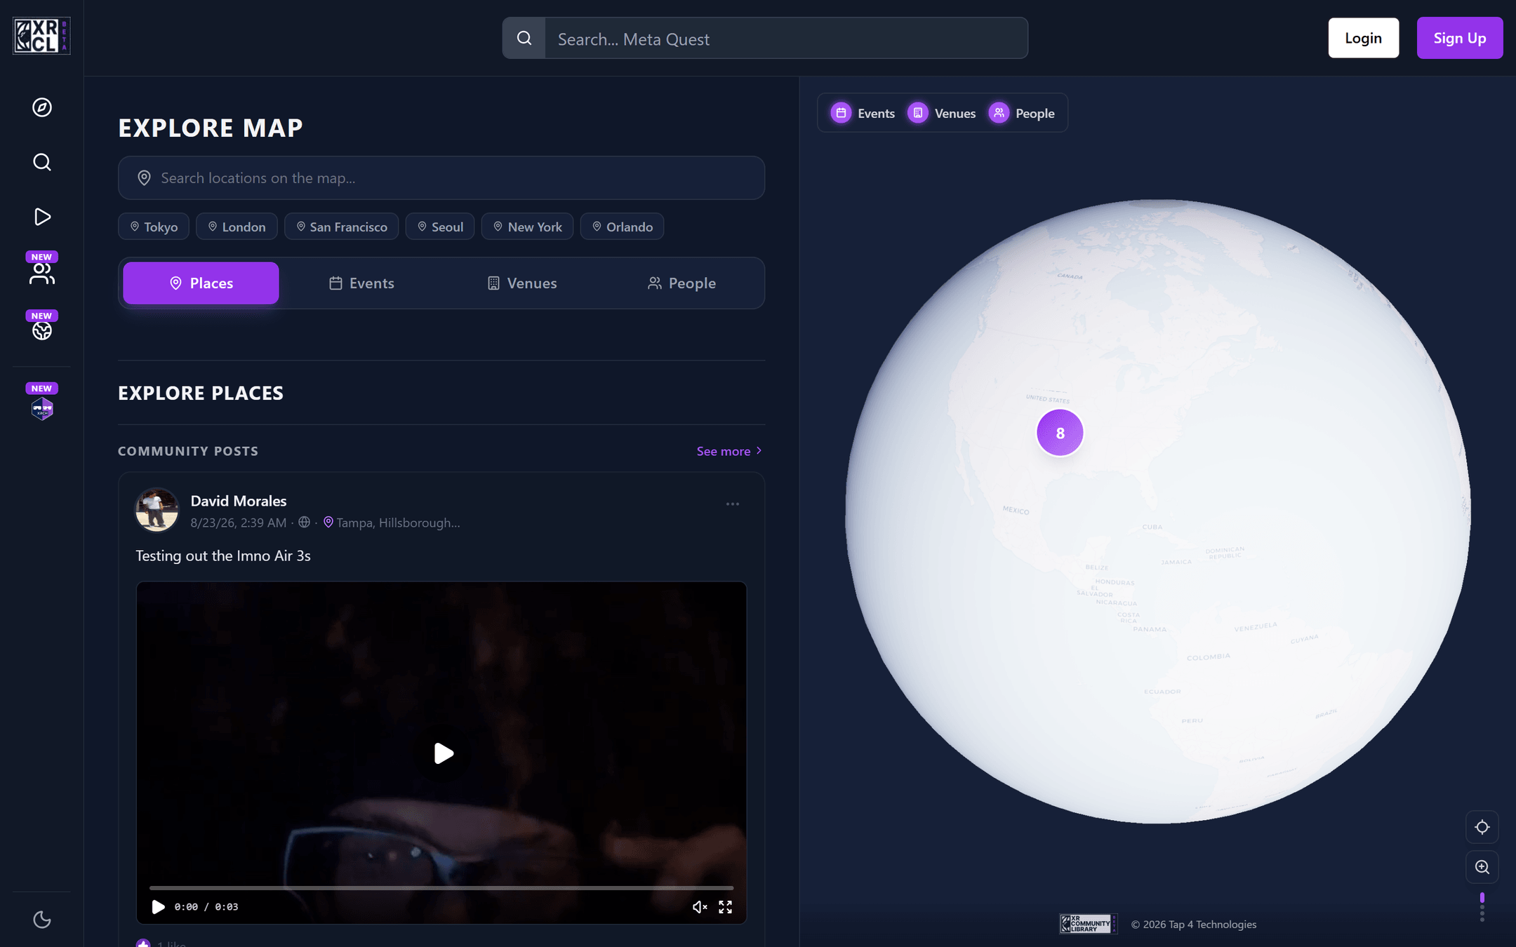Click the post timestamp 8/23/26, 2:39 AM
The width and height of the screenshot is (1516, 947).
click(x=239, y=523)
